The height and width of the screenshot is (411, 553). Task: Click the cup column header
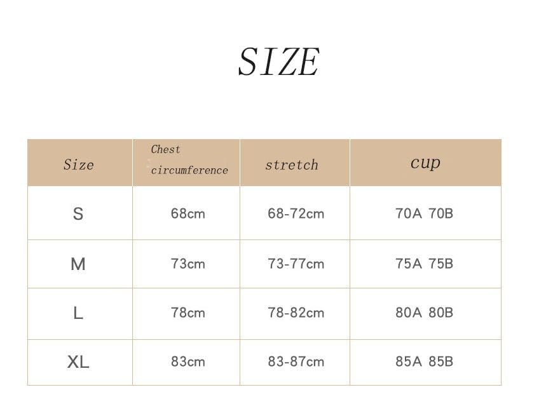pyautogui.click(x=425, y=162)
